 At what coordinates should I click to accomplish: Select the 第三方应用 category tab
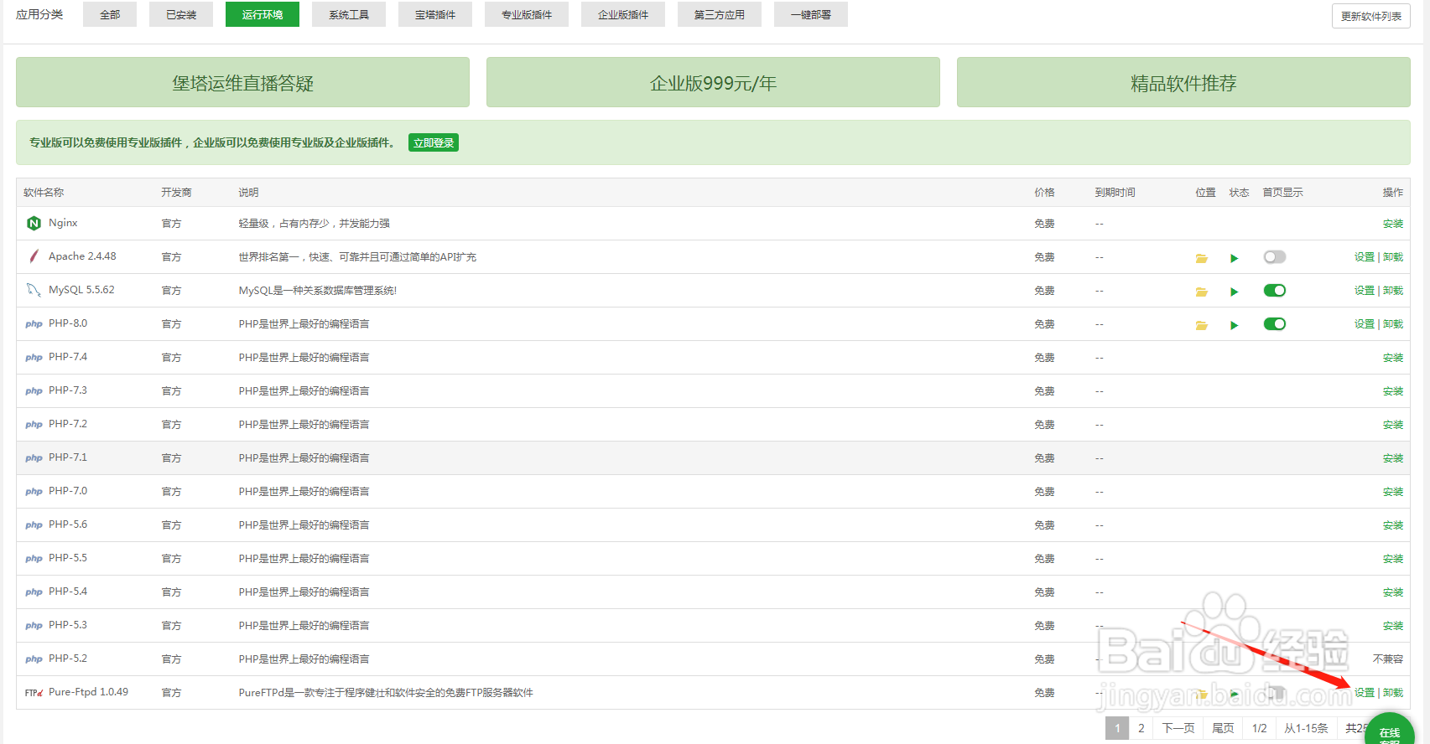pyautogui.click(x=720, y=14)
